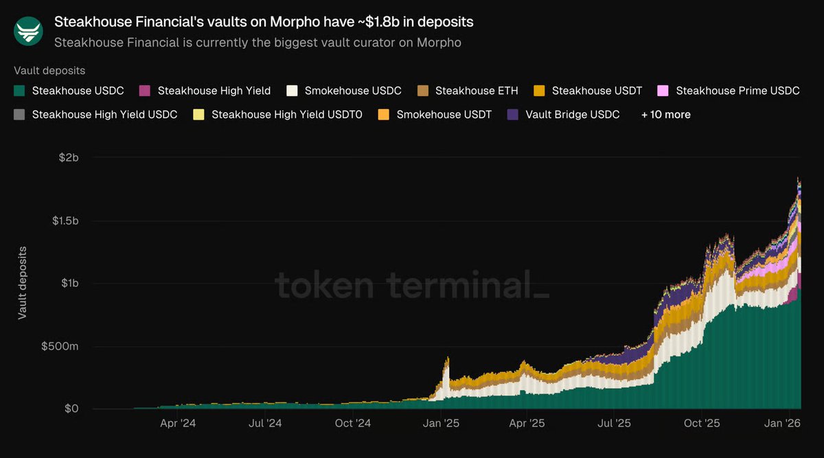Click the tan Steakhouse ETH color square
824x458 pixels.
point(422,91)
